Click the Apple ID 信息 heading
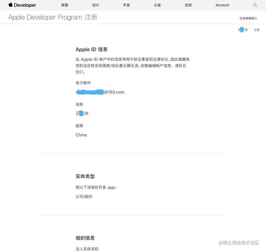Screen dimensions: 266x252 (92, 49)
